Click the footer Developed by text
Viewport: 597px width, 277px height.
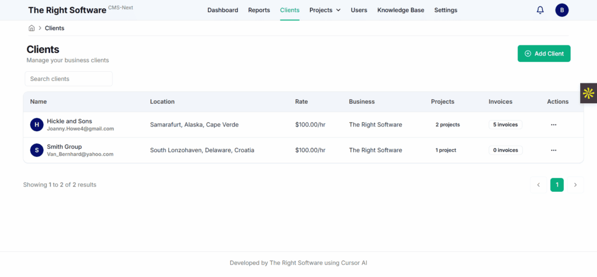[298, 263]
